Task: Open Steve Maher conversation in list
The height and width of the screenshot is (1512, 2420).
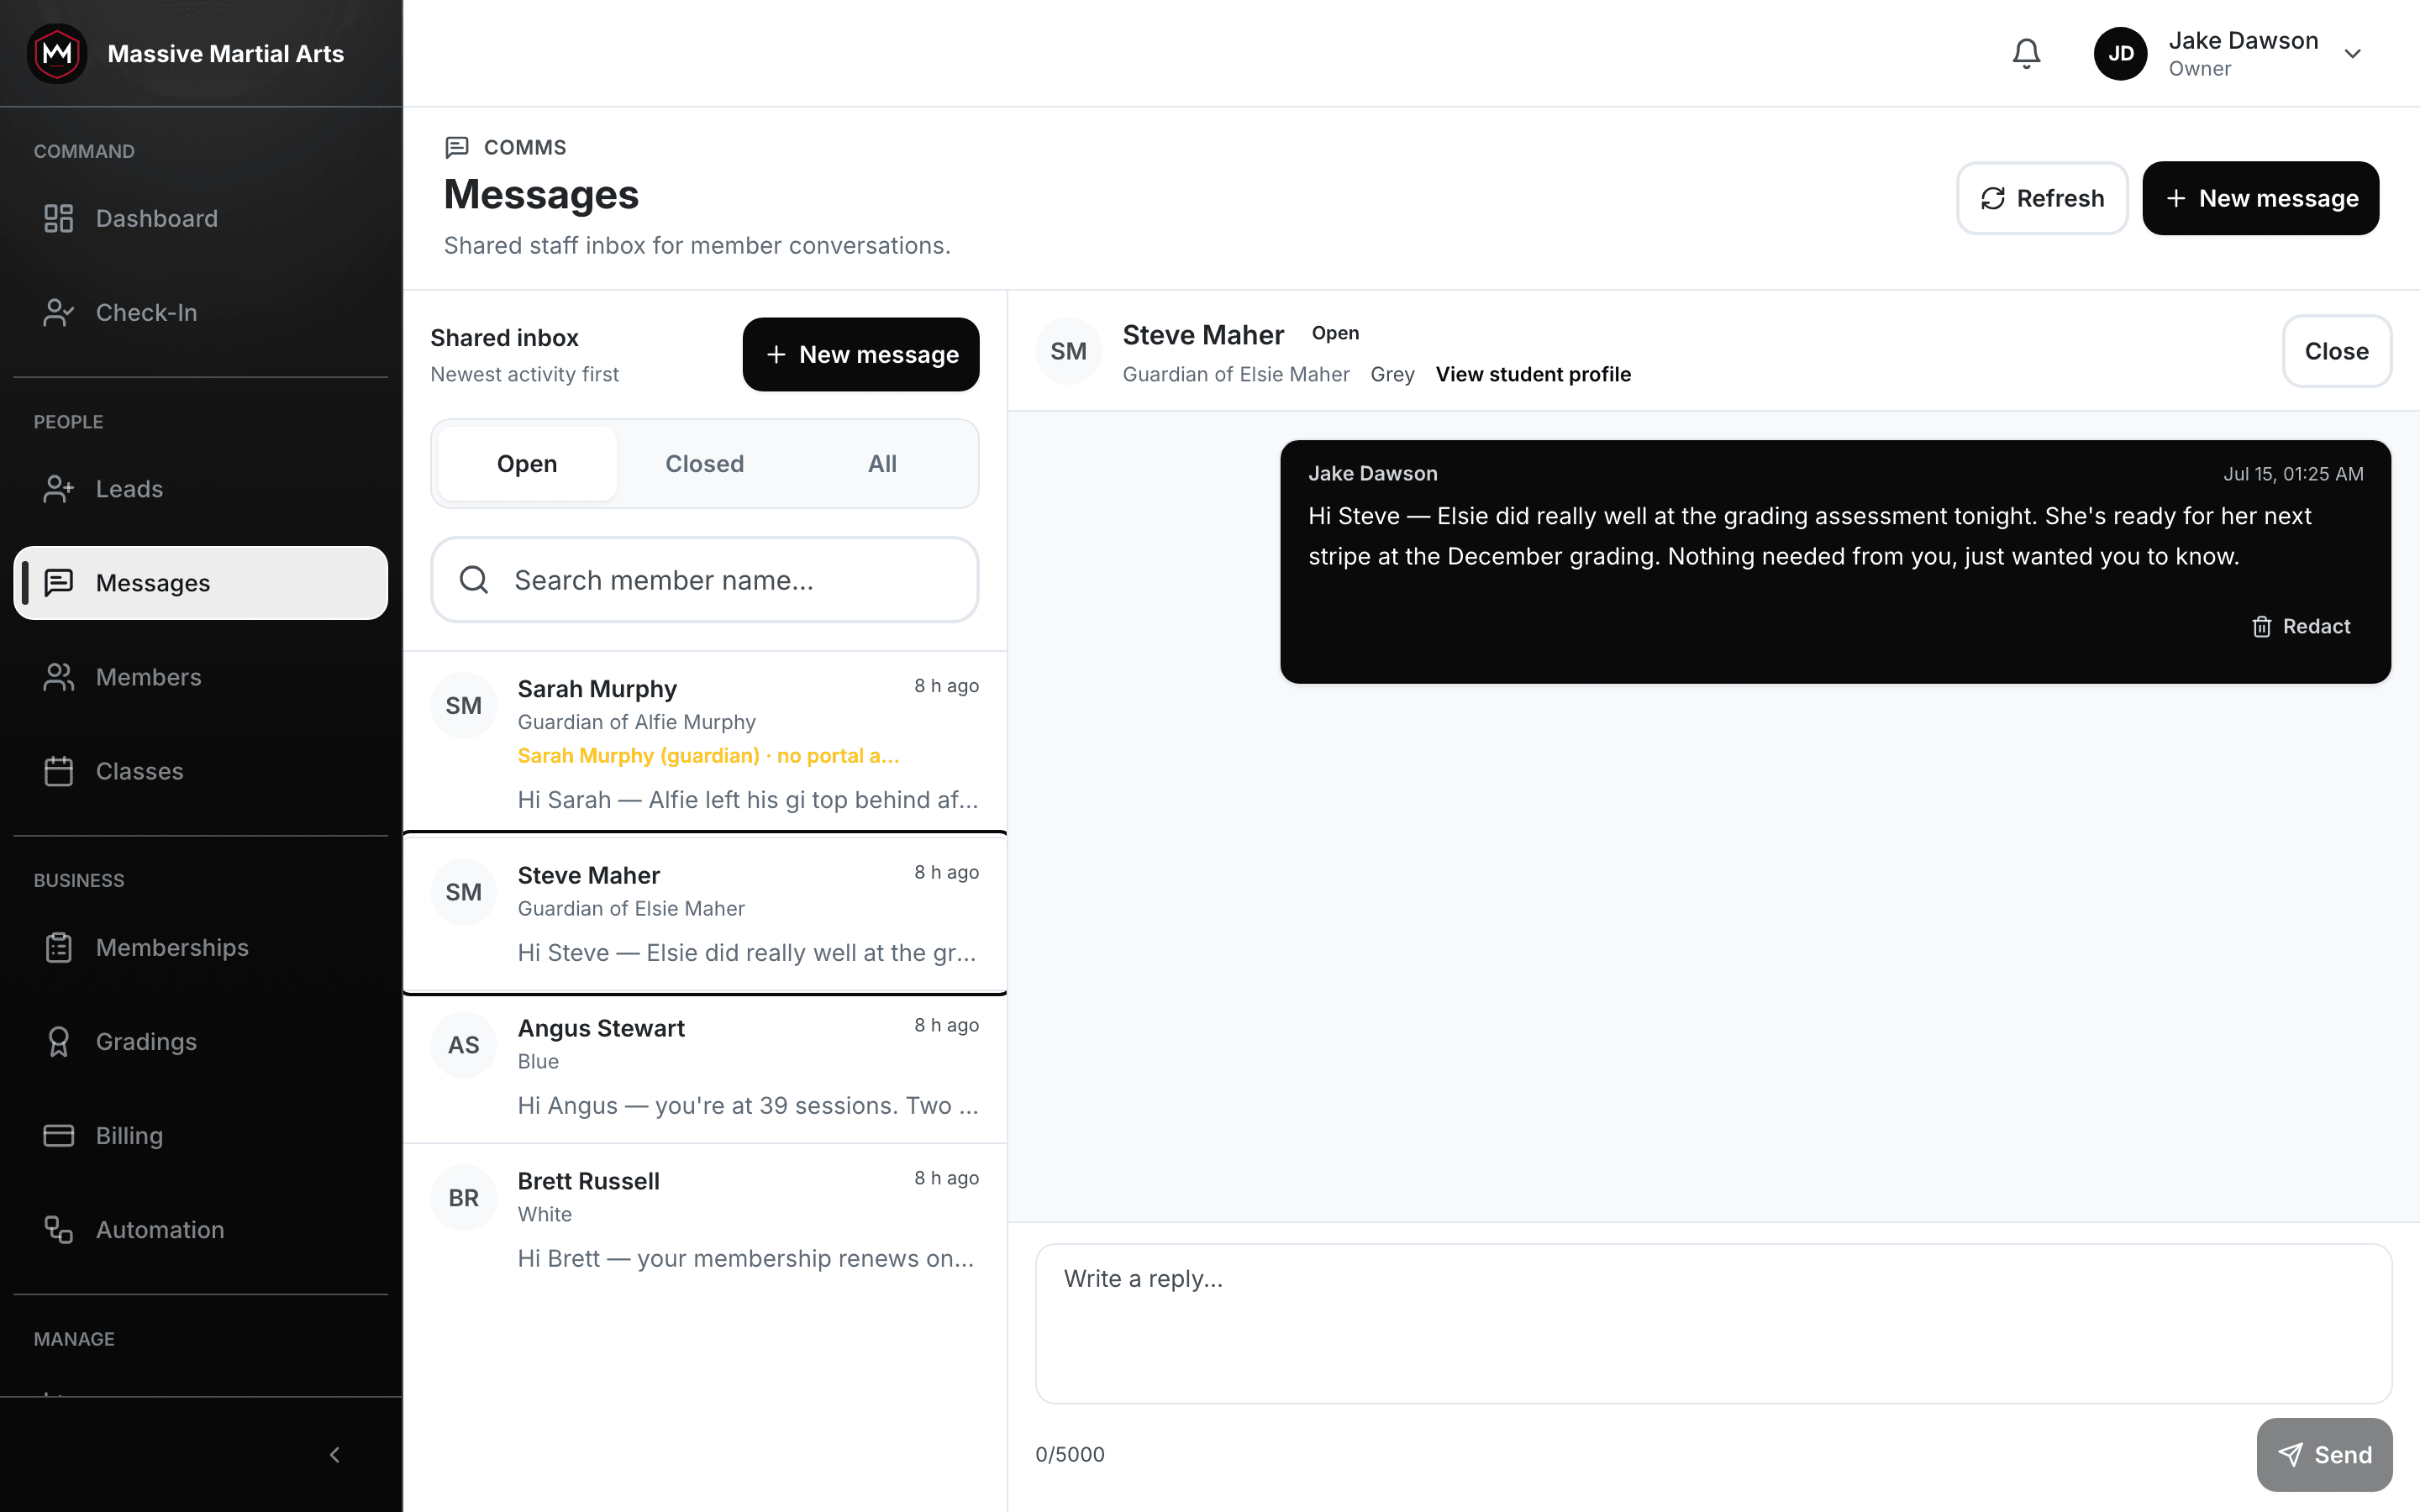Action: [705, 913]
